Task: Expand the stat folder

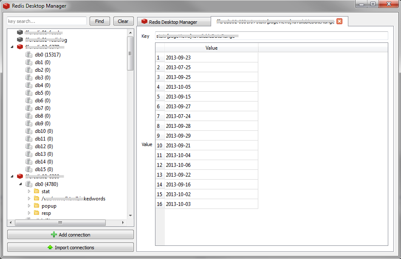Action: pyautogui.click(x=29, y=191)
